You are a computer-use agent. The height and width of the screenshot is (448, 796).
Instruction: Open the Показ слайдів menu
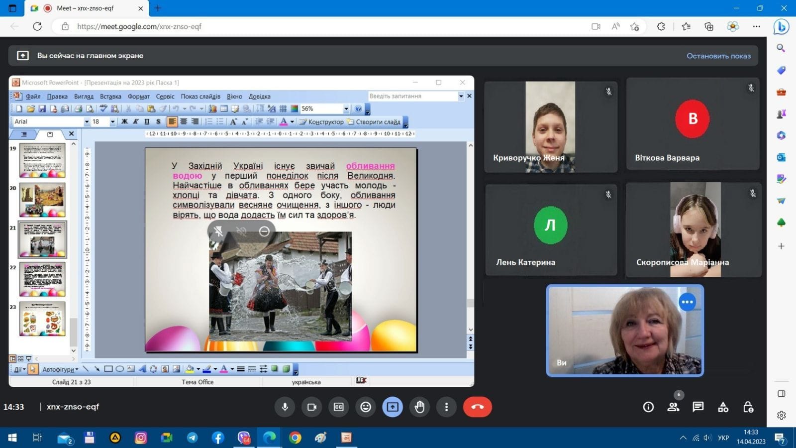(x=200, y=97)
